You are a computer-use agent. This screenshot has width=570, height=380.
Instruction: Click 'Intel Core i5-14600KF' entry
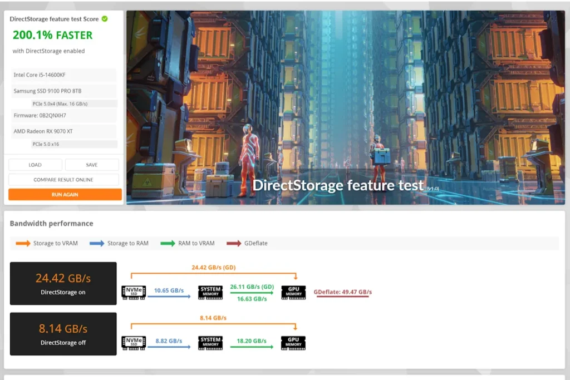pos(63,75)
